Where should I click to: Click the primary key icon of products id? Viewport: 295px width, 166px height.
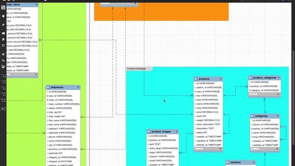195,83
